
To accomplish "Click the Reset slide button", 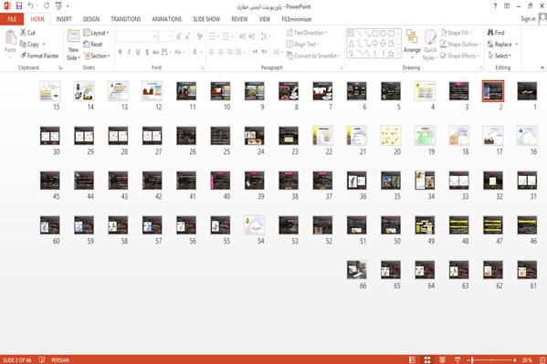I will (93, 45).
